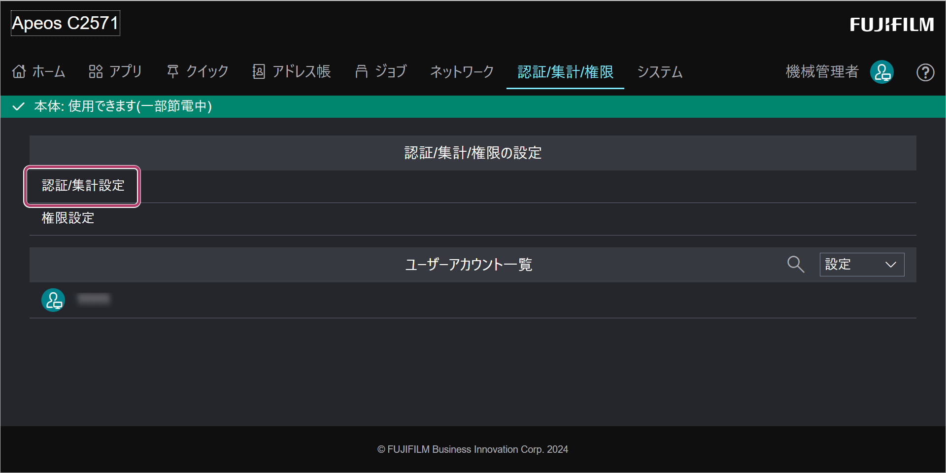Viewport: 946px width, 473px height.
Task: Click the checkmark status icon
Action: point(18,106)
